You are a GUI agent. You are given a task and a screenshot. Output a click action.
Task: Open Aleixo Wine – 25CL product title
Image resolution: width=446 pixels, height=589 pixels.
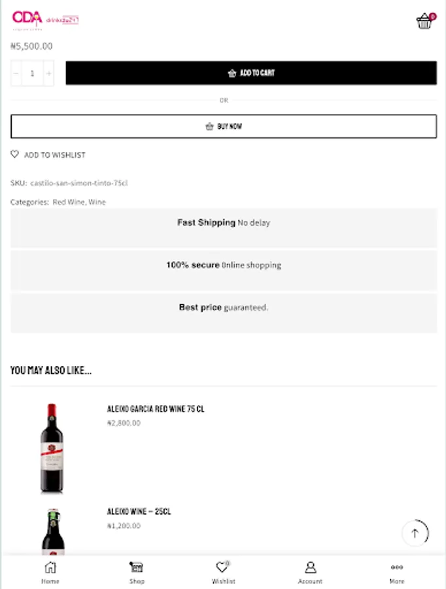pos(139,511)
